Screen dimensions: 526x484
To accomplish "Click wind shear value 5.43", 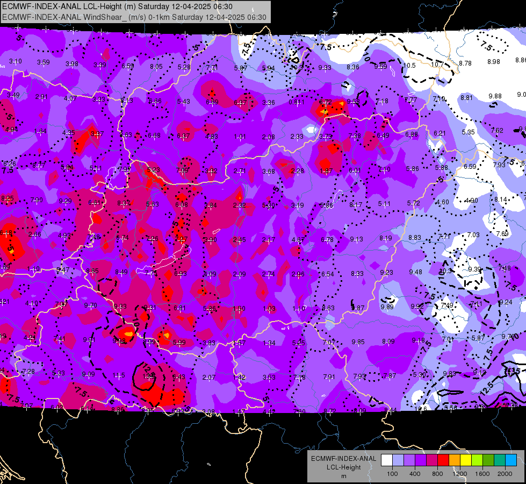I will coord(184,102).
